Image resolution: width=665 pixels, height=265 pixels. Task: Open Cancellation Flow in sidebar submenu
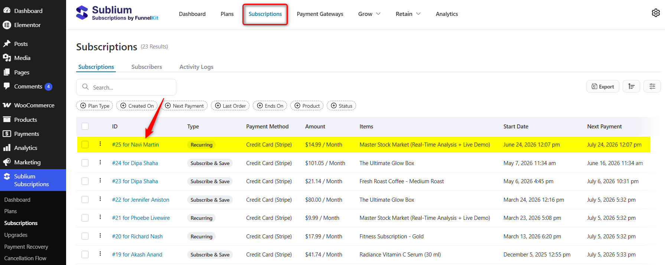[25, 258]
